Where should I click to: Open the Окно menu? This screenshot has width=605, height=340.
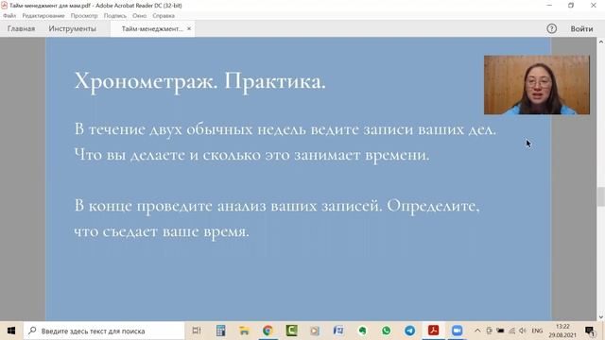tap(139, 16)
